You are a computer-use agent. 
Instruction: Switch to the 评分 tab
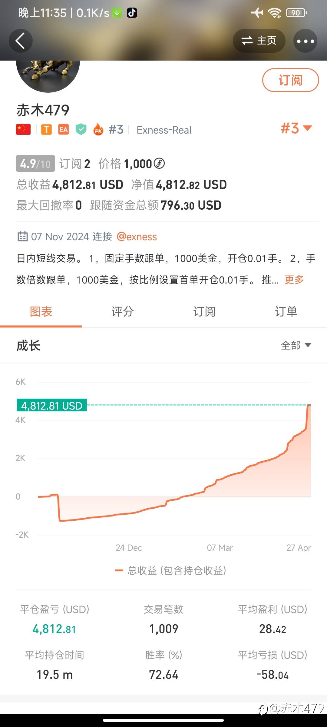coord(123,311)
